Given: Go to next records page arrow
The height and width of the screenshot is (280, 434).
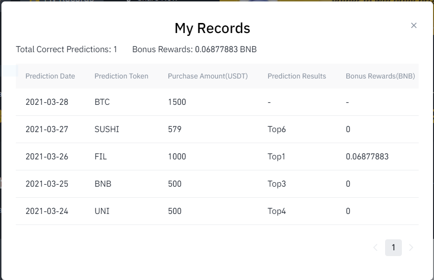Looking at the screenshot, I should click(411, 247).
